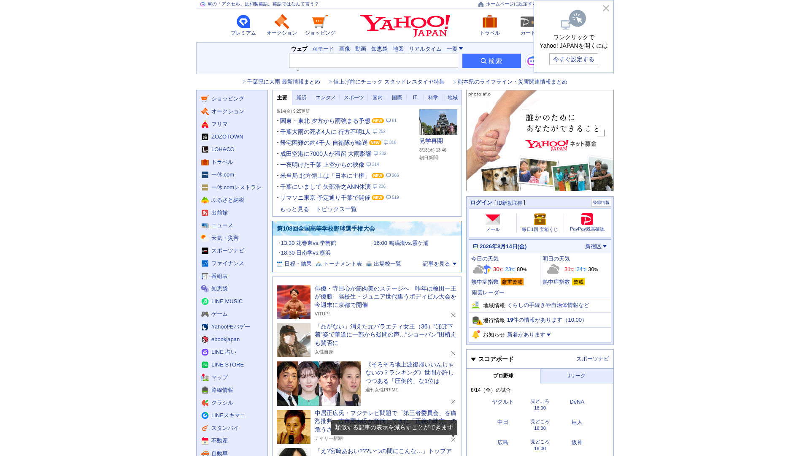The image size is (810, 456).
Task: Open the bodybuilder article thumbnail
Action: (294, 302)
